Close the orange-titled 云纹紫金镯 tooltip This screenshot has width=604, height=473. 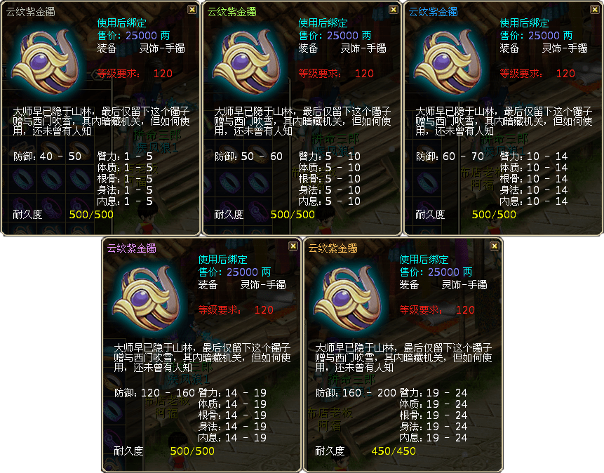coord(495,246)
